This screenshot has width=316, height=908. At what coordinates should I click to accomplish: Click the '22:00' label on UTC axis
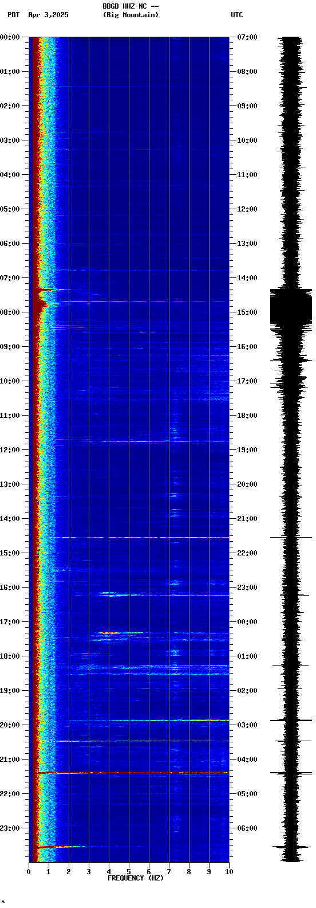[x=247, y=553]
